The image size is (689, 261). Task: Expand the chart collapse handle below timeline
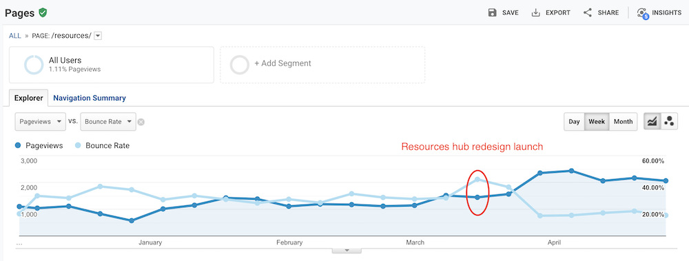(347, 251)
